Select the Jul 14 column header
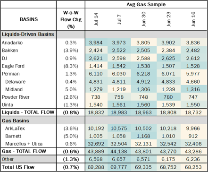The image size is (208, 172). pyautogui.click(x=96, y=19)
